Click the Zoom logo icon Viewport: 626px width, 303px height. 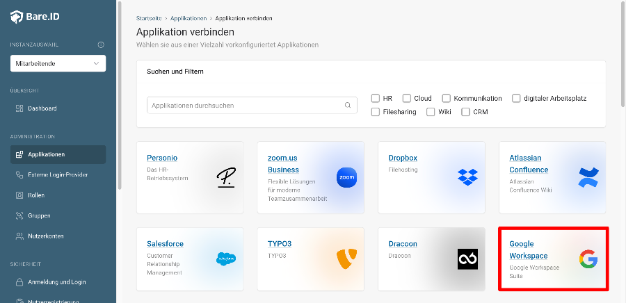coord(346,178)
